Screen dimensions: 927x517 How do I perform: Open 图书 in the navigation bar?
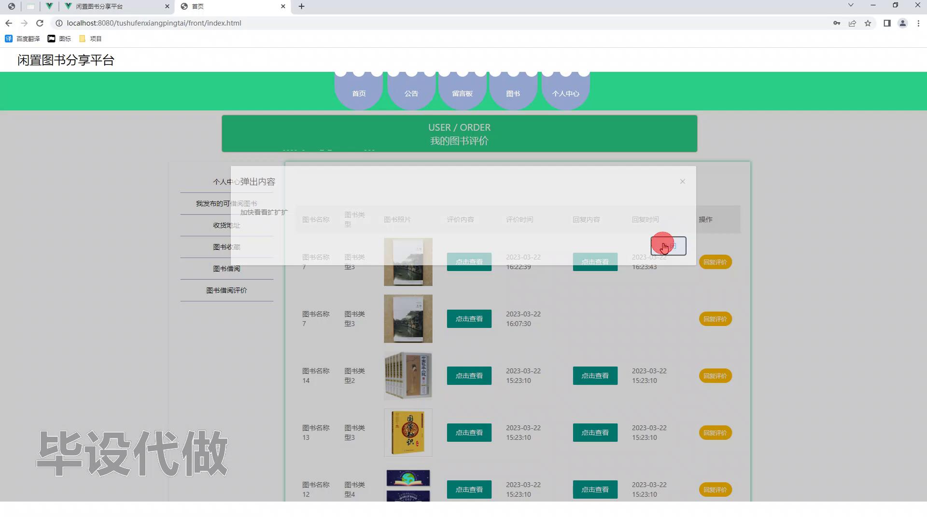tap(513, 91)
